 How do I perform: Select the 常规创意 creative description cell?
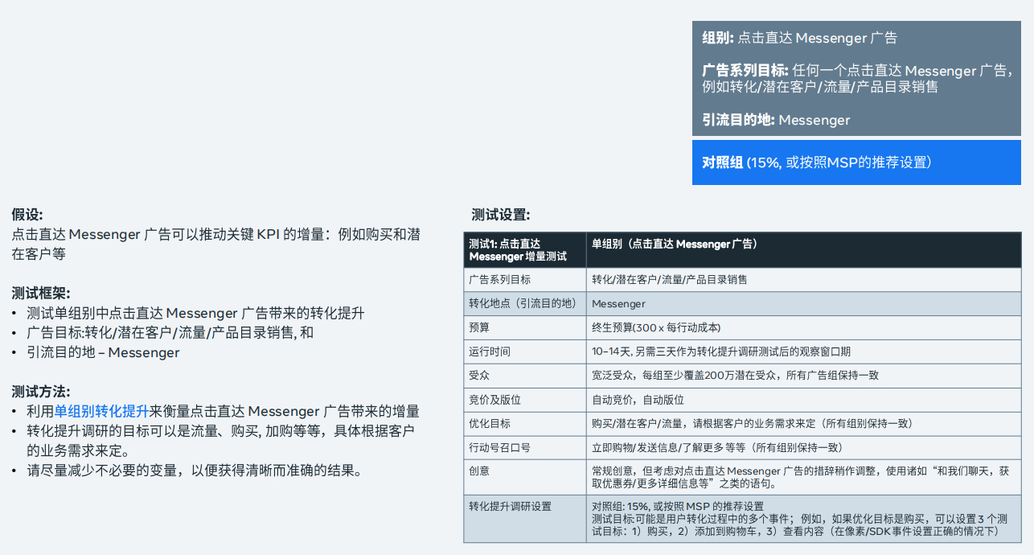click(x=804, y=477)
